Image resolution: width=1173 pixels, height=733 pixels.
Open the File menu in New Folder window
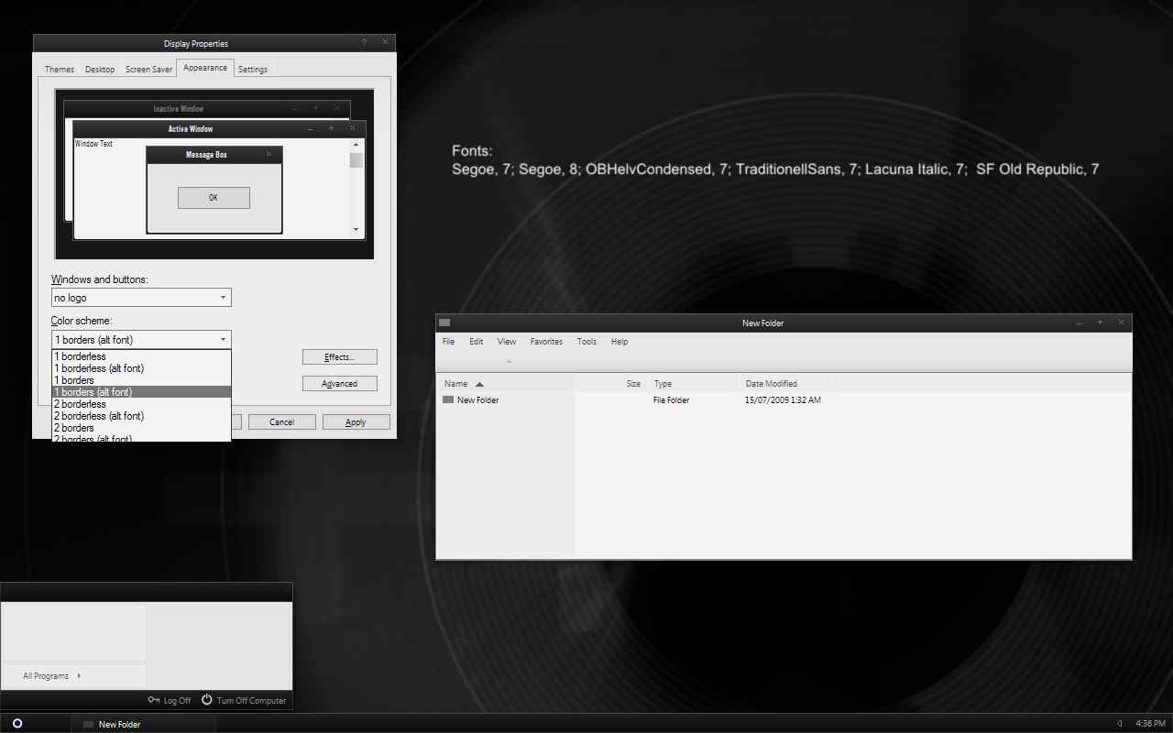click(x=448, y=342)
